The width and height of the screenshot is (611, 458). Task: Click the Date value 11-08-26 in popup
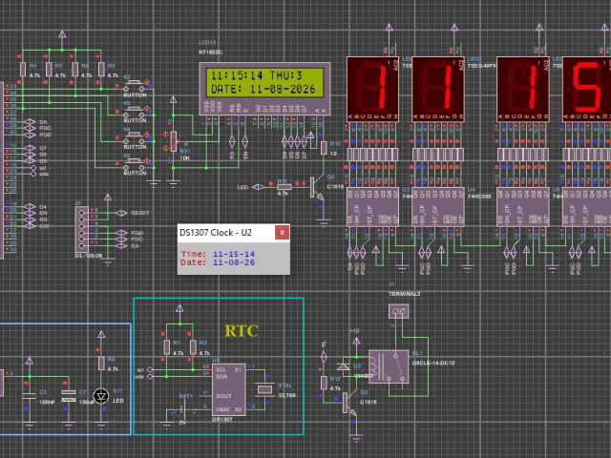tap(233, 263)
